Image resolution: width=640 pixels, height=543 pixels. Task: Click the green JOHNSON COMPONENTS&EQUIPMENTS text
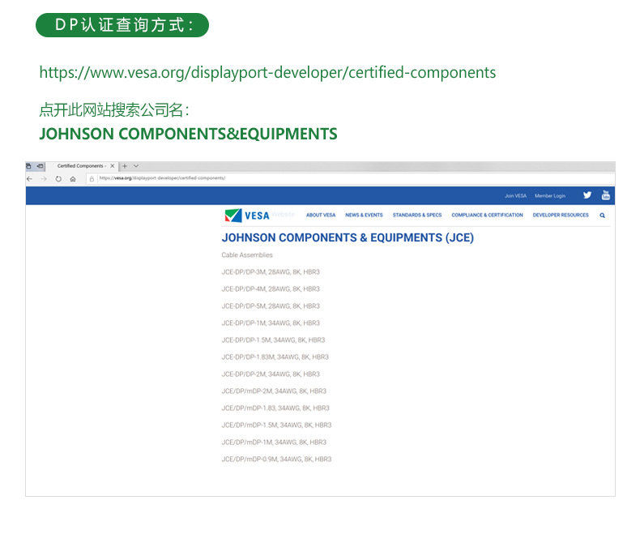tap(188, 134)
